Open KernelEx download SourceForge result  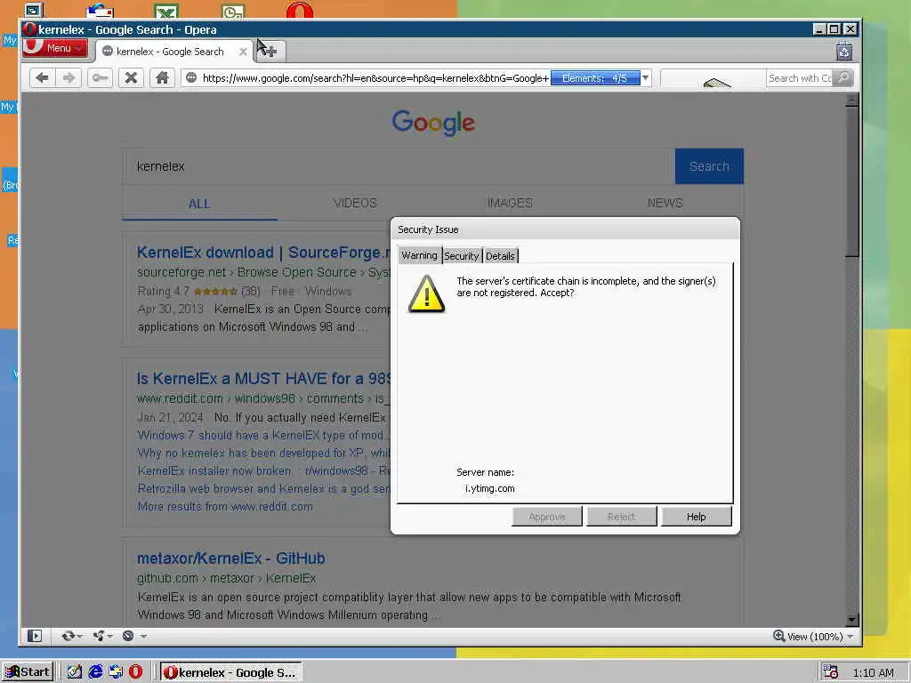pyautogui.click(x=263, y=253)
